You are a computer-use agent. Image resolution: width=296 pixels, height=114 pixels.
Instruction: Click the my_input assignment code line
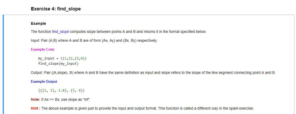tap(62, 58)
